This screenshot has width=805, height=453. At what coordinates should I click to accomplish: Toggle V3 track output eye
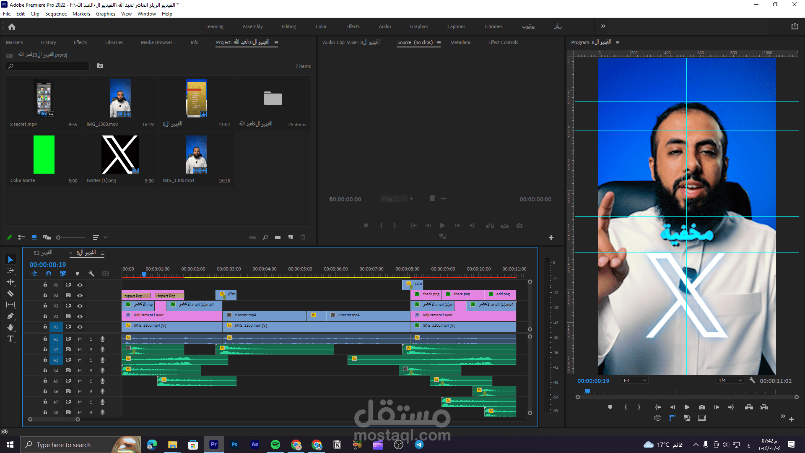pos(80,306)
